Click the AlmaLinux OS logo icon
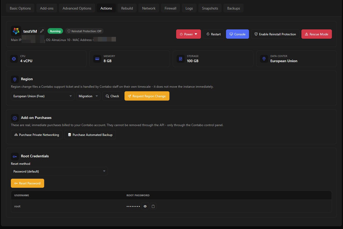 [16, 31]
